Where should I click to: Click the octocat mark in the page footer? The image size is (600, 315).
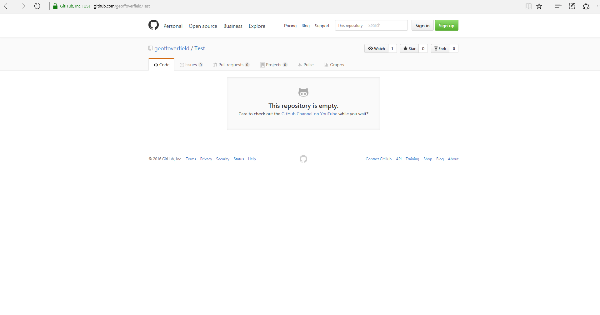coord(303,159)
